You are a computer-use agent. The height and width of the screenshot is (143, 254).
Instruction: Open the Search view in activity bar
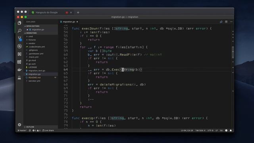pos(19,31)
